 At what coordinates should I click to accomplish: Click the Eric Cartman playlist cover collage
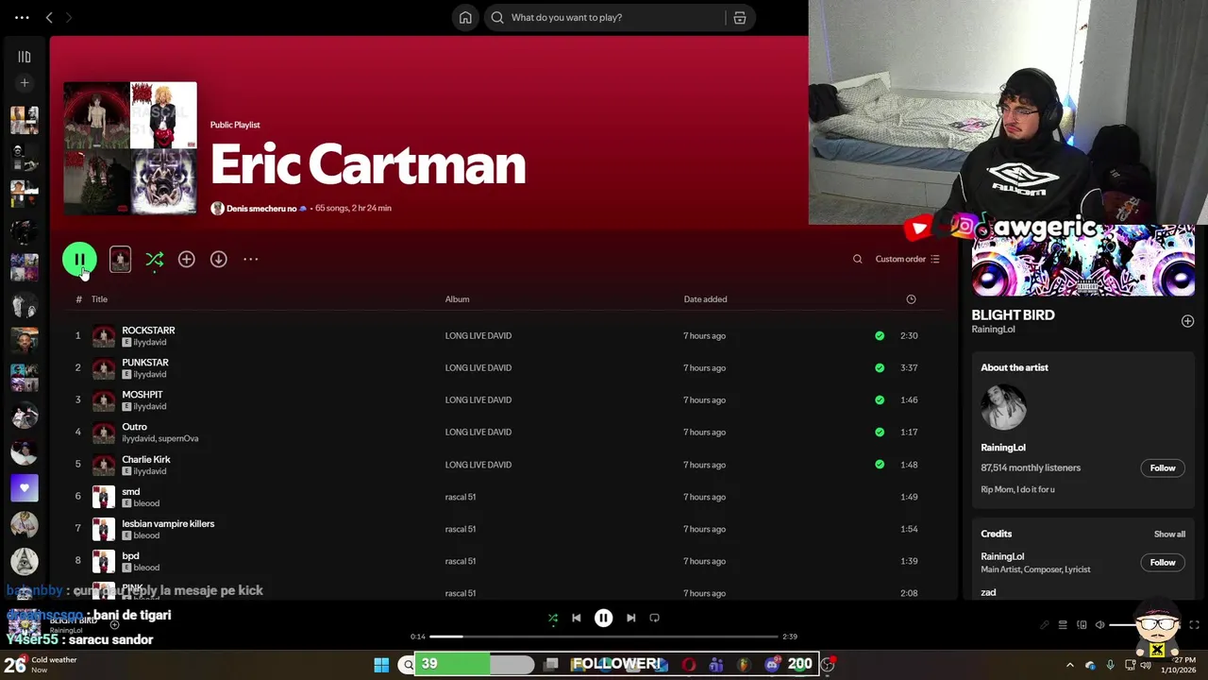tap(130, 148)
